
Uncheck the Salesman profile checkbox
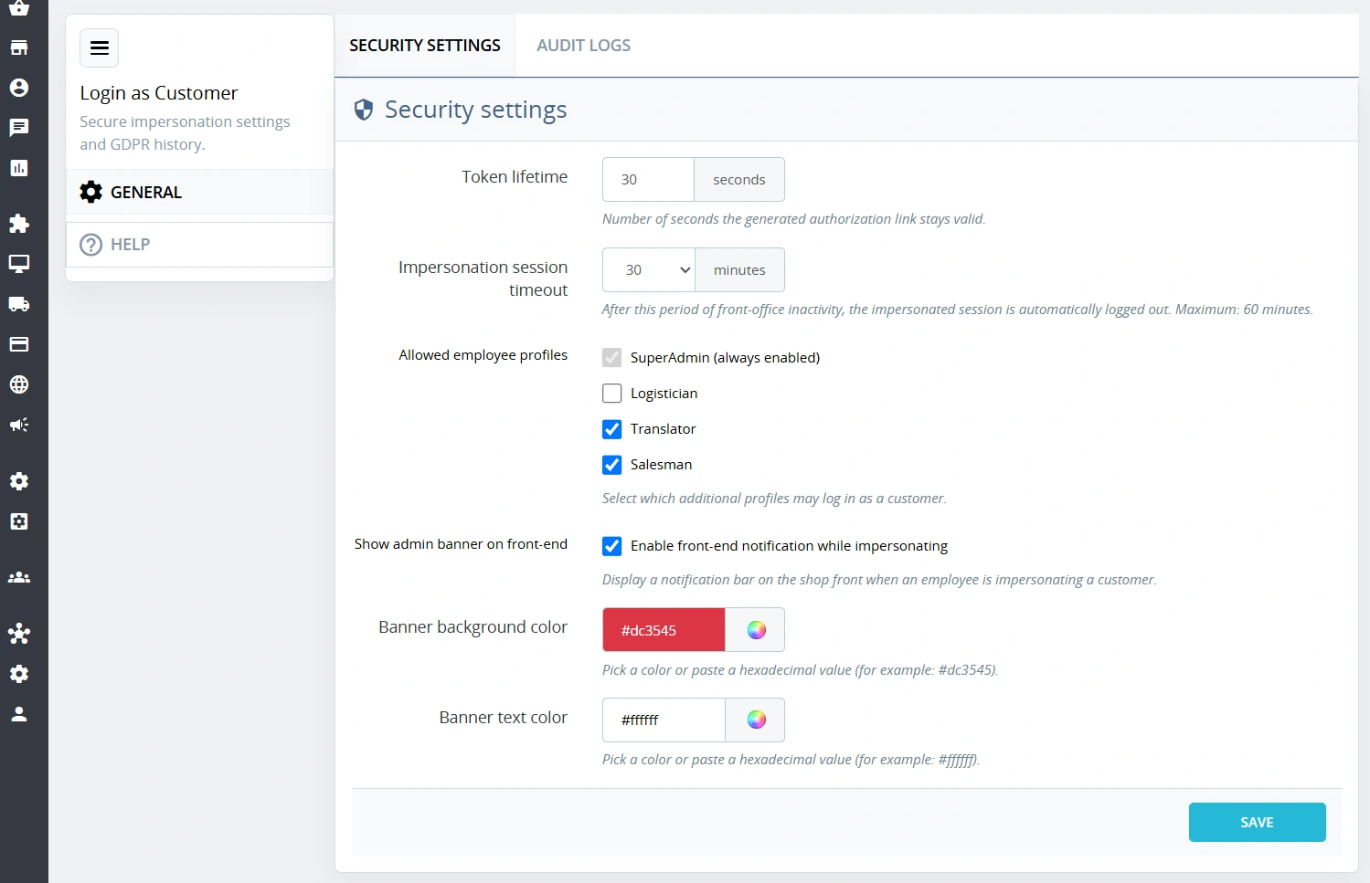612,465
